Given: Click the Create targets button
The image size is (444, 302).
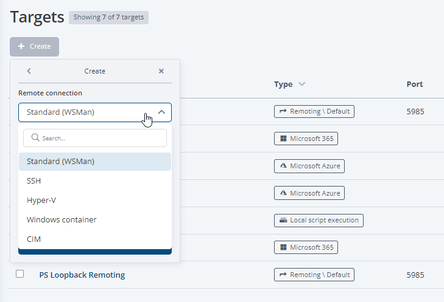Looking at the screenshot, I should (34, 47).
